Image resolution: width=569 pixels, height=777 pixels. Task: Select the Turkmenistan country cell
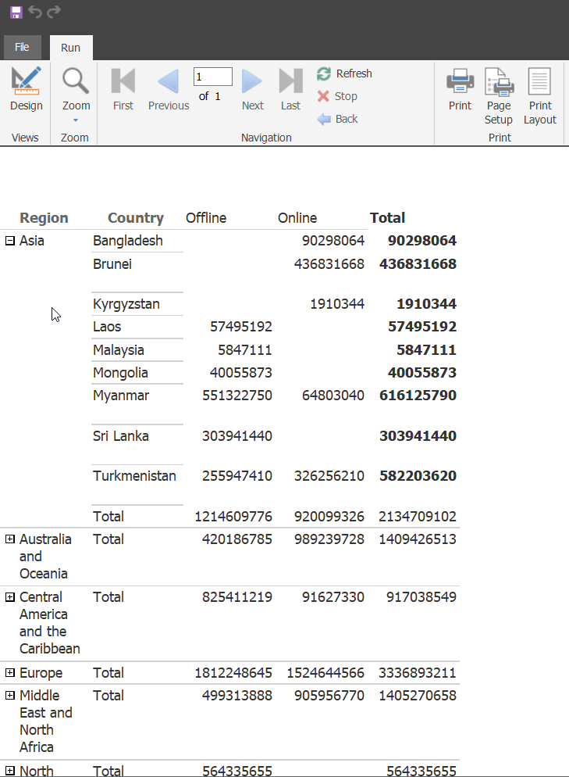click(x=134, y=476)
